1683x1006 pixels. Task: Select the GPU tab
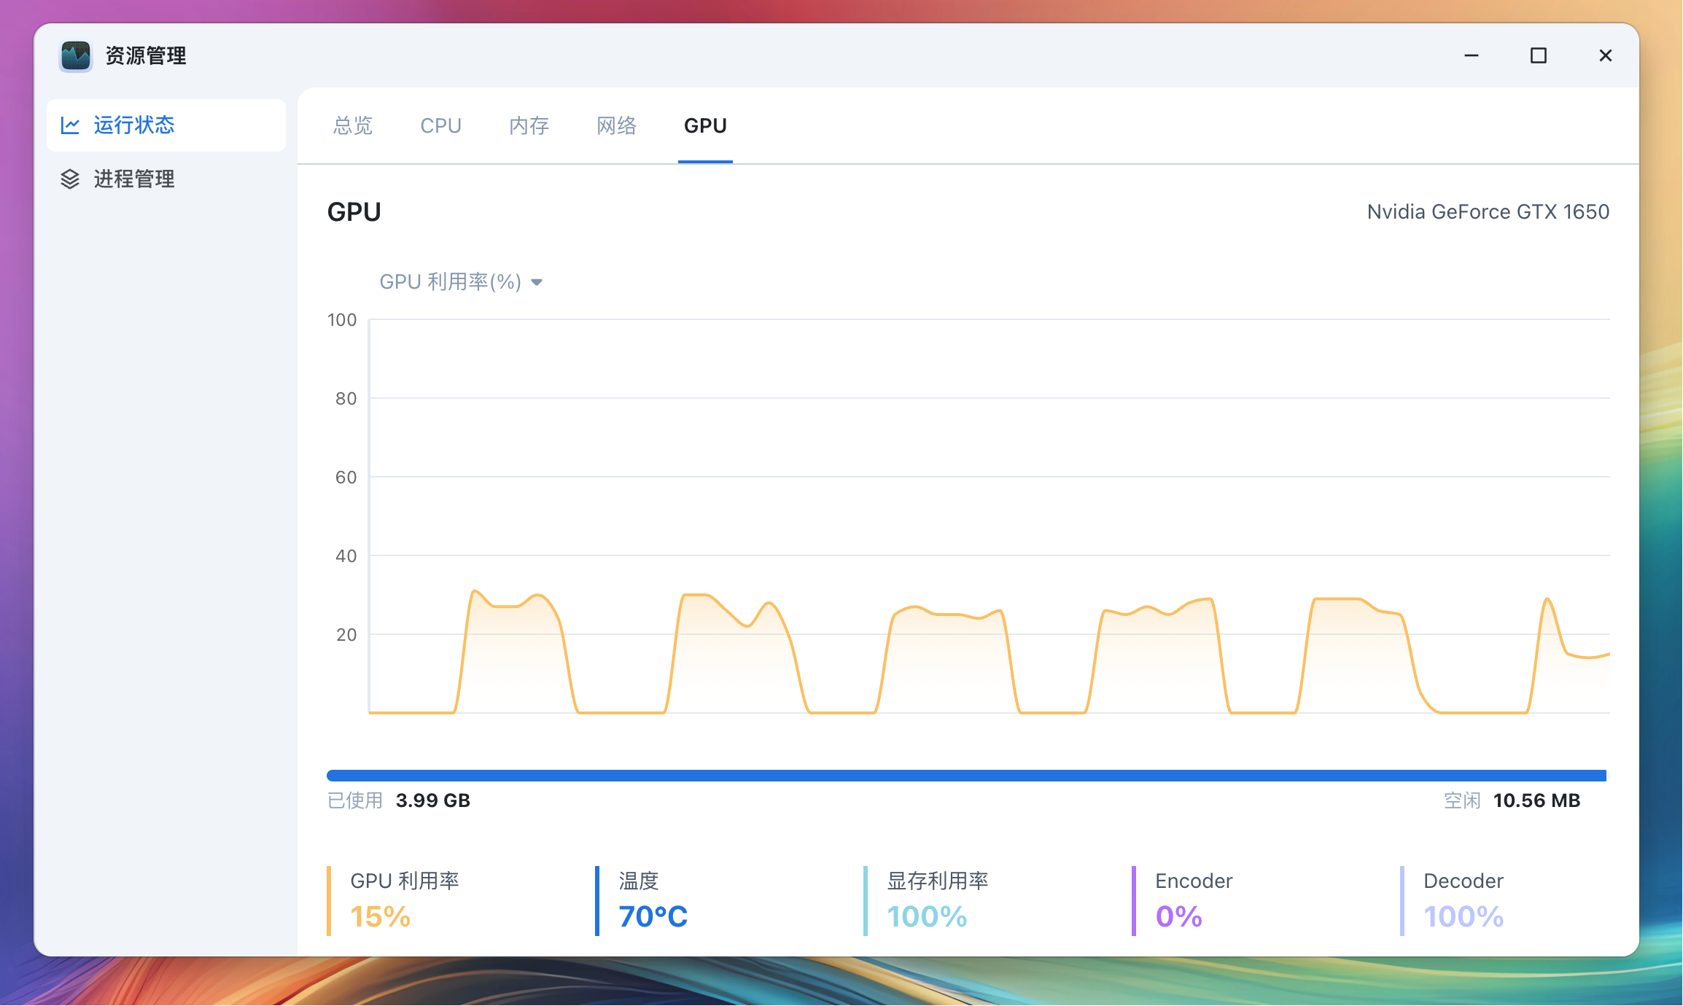pos(705,126)
